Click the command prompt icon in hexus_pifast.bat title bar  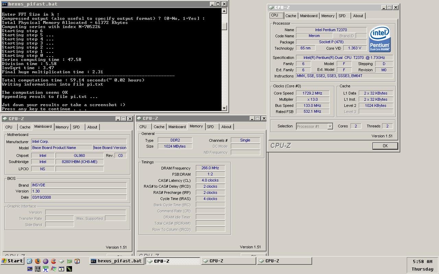4,4
